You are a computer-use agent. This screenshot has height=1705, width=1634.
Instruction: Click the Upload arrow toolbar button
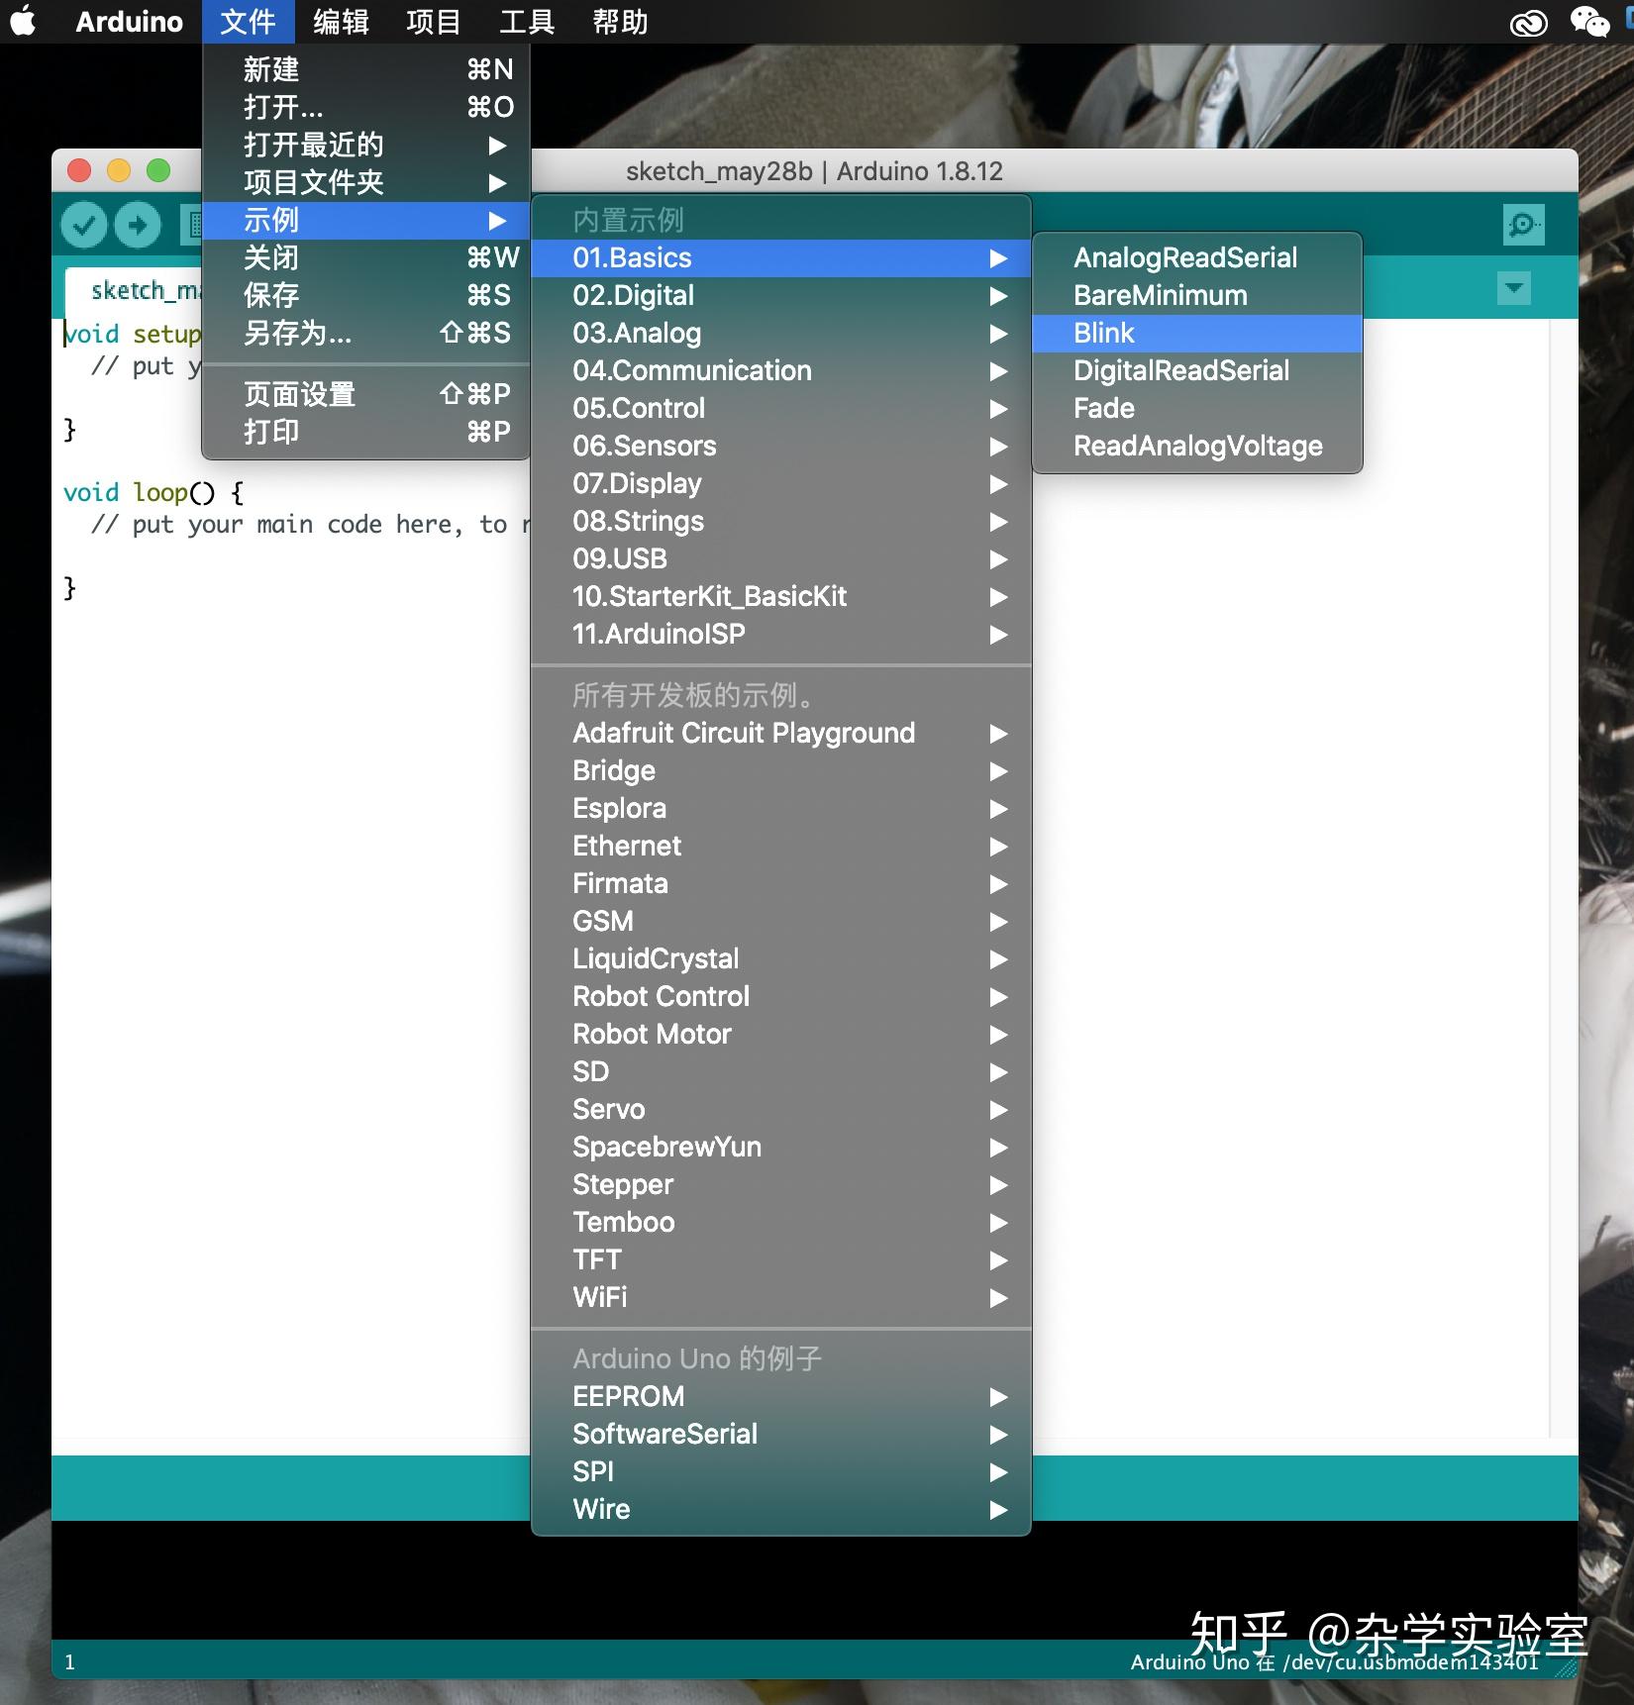138,225
